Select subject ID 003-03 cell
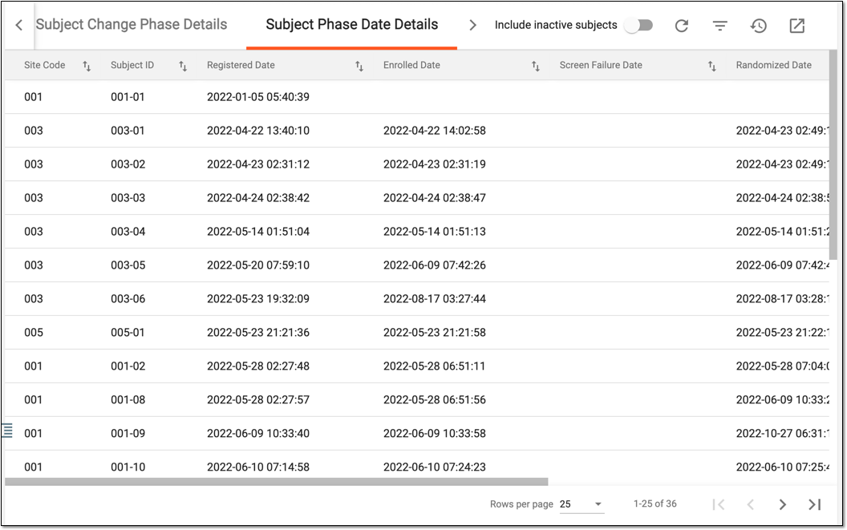The image size is (847, 530). point(128,198)
